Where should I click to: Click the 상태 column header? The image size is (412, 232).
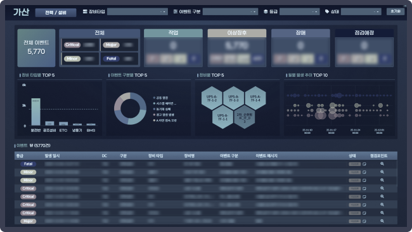tap(352, 156)
